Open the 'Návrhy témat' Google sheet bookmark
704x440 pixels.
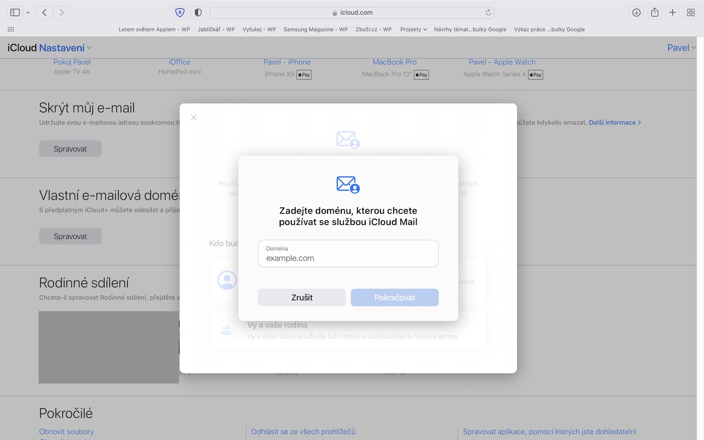coord(470,29)
